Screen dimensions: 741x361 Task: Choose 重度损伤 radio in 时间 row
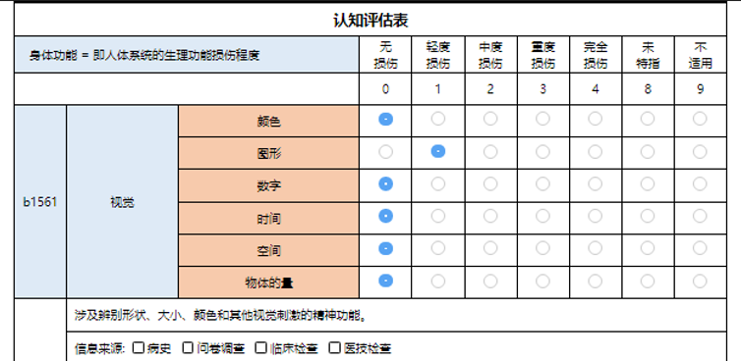[x=542, y=216]
